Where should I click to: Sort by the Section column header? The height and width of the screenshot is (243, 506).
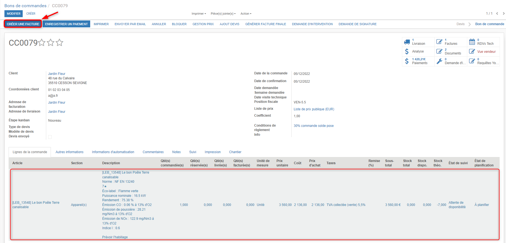[77, 163]
